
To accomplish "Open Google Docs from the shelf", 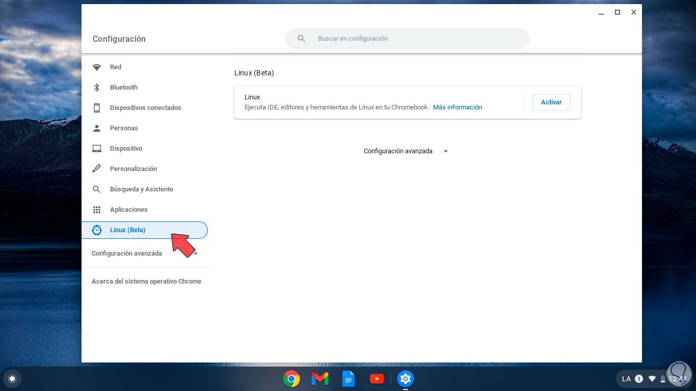I will (349, 379).
